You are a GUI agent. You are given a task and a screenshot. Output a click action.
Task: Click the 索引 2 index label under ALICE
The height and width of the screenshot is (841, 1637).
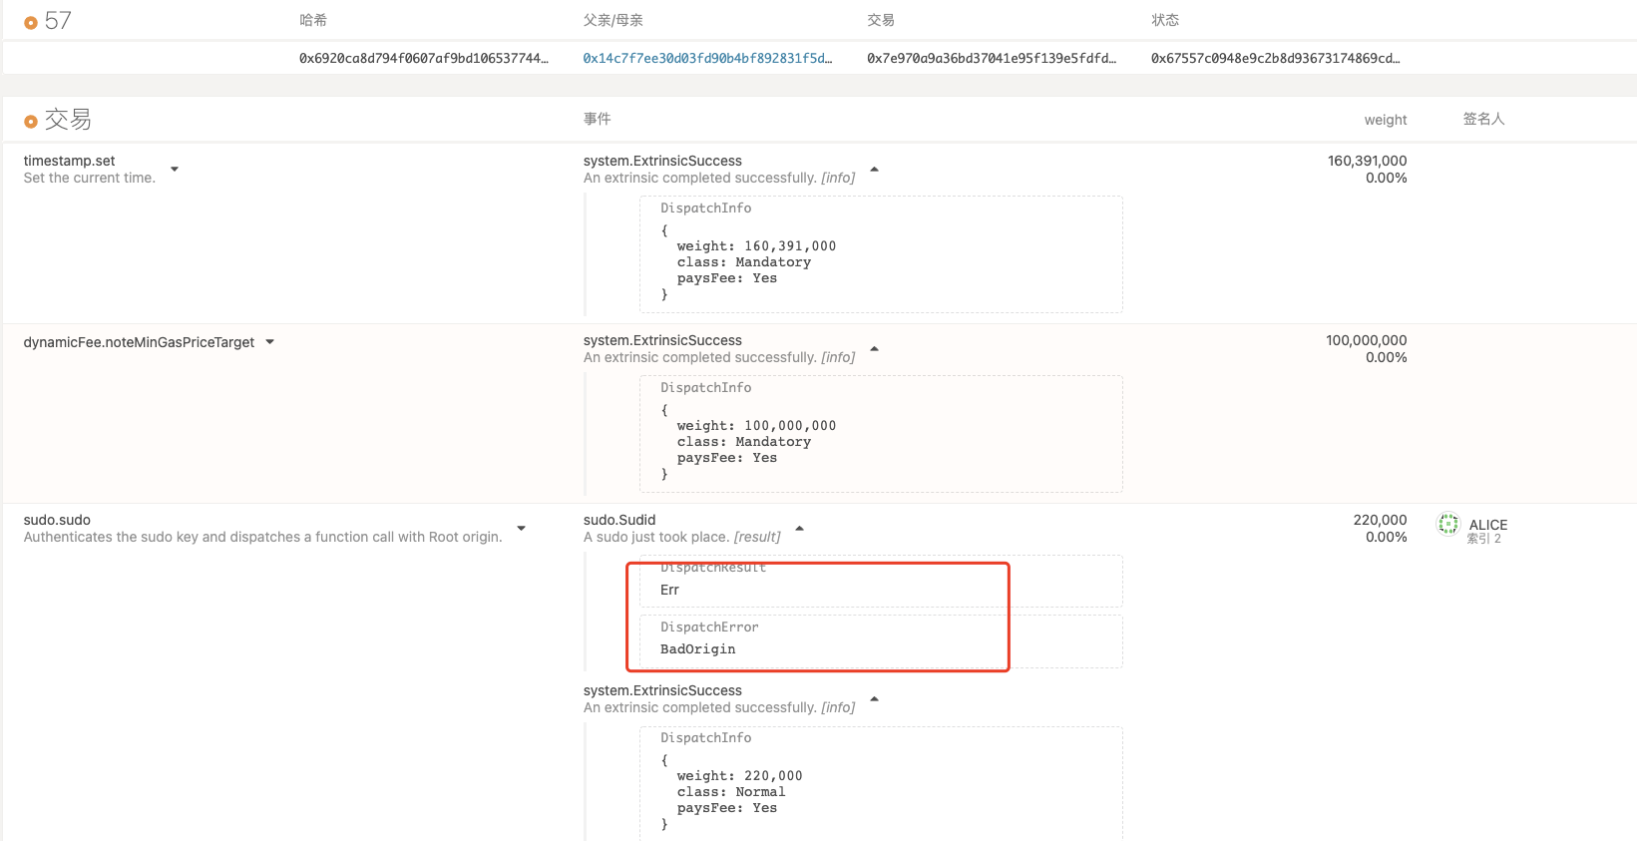[1483, 539]
